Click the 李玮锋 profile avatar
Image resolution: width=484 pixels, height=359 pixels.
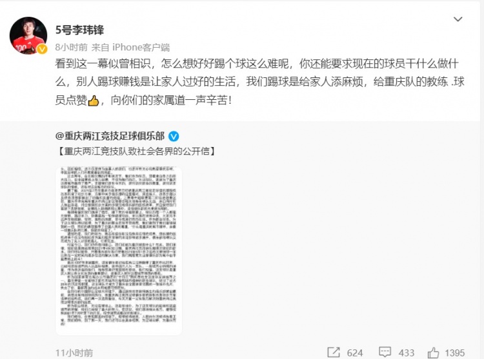click(x=28, y=35)
